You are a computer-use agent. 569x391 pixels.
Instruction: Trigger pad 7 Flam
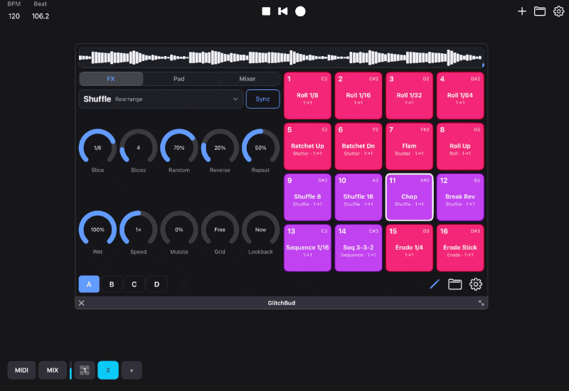click(x=410, y=146)
